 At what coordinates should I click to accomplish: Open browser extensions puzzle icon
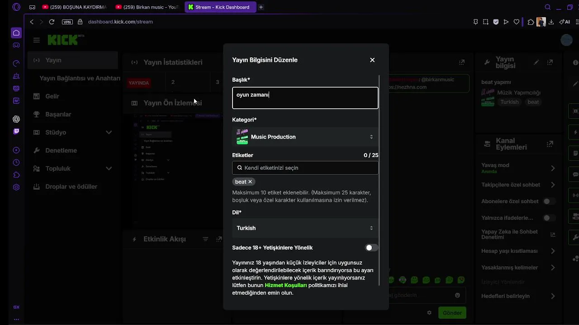pos(531,22)
